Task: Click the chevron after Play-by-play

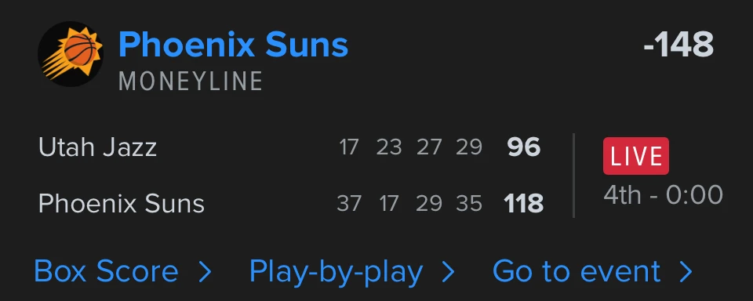Action: point(448,272)
